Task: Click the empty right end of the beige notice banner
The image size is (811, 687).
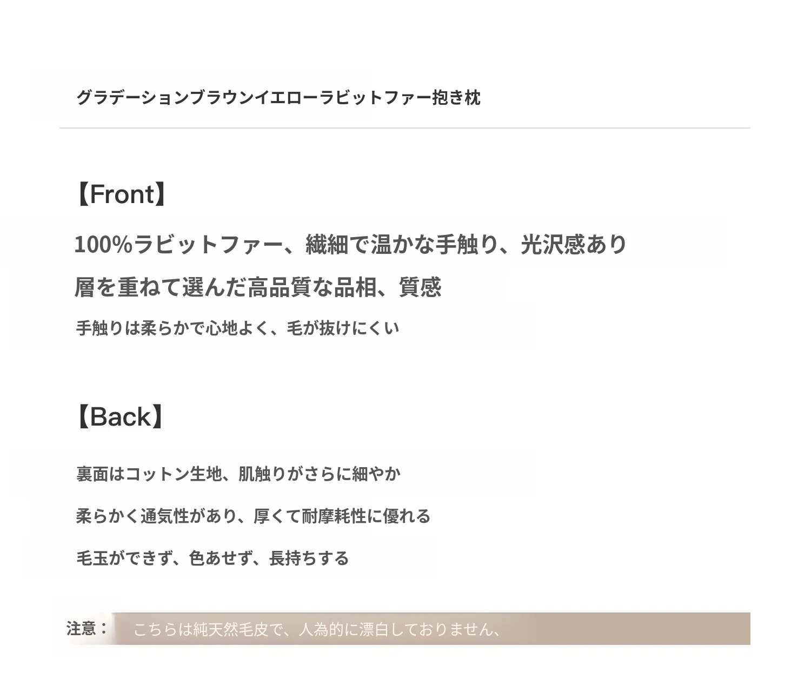Action: (x=649, y=629)
